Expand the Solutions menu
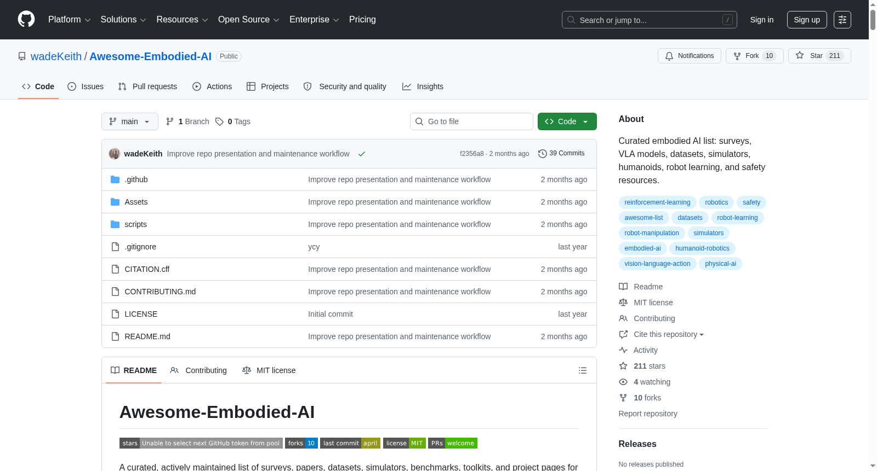Screen dimensions: 877x471 123,20
